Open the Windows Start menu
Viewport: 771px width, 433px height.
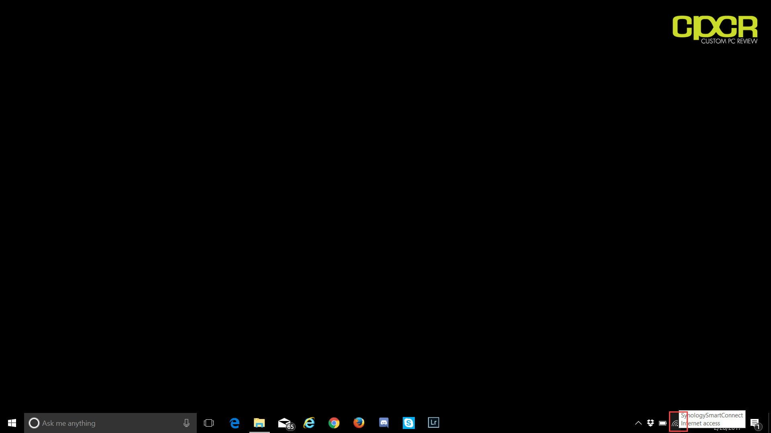12,423
